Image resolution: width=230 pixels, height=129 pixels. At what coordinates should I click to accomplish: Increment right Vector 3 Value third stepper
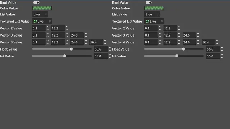[x=198, y=34]
